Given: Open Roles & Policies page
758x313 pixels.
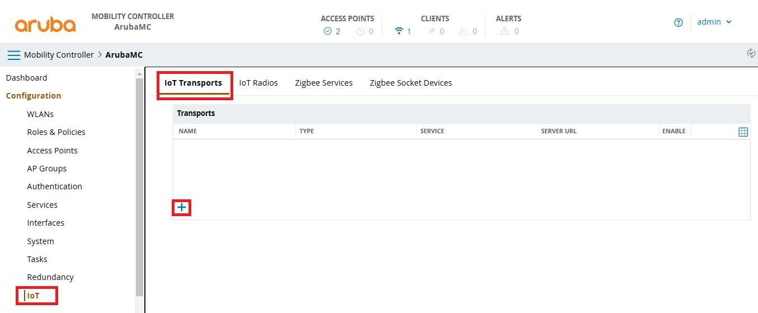Looking at the screenshot, I should 56,132.
